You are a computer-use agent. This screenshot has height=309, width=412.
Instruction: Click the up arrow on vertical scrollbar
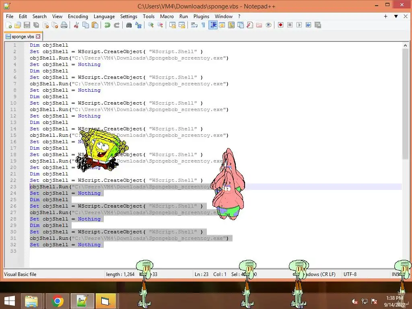tap(405, 45)
